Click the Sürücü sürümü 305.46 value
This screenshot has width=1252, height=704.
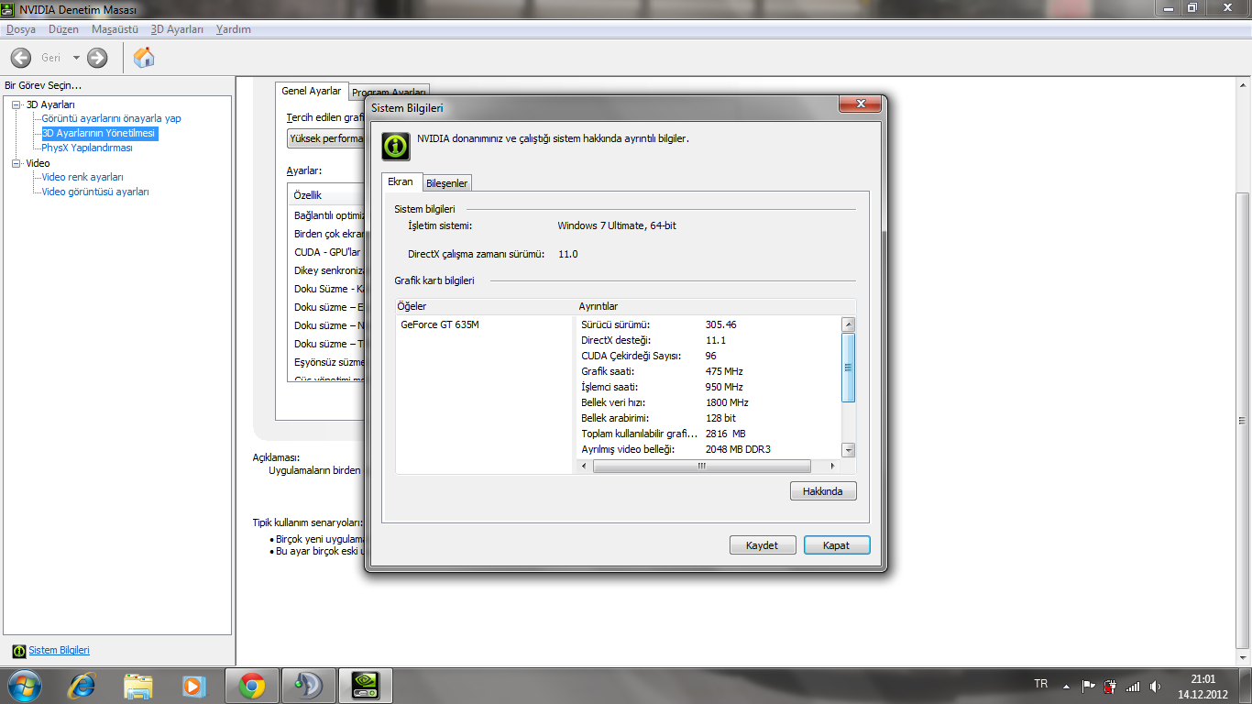(x=721, y=324)
